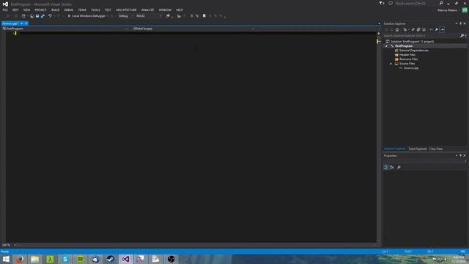Open the DEBUG menu

coord(68,10)
